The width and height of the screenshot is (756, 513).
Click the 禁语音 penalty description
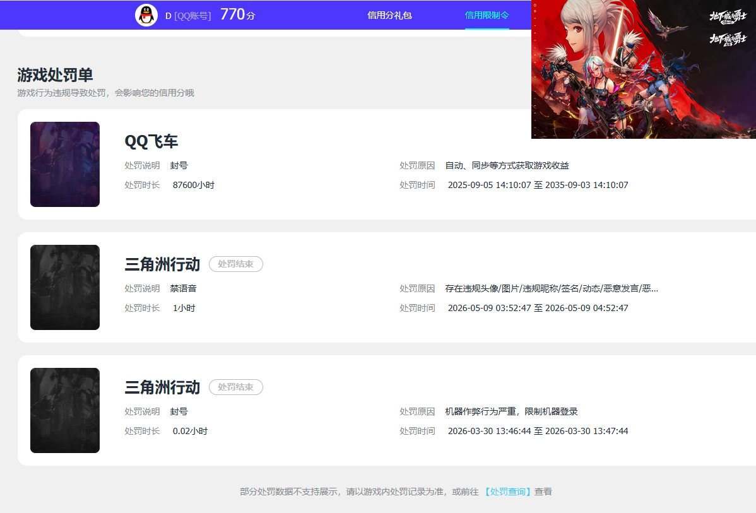coord(183,288)
